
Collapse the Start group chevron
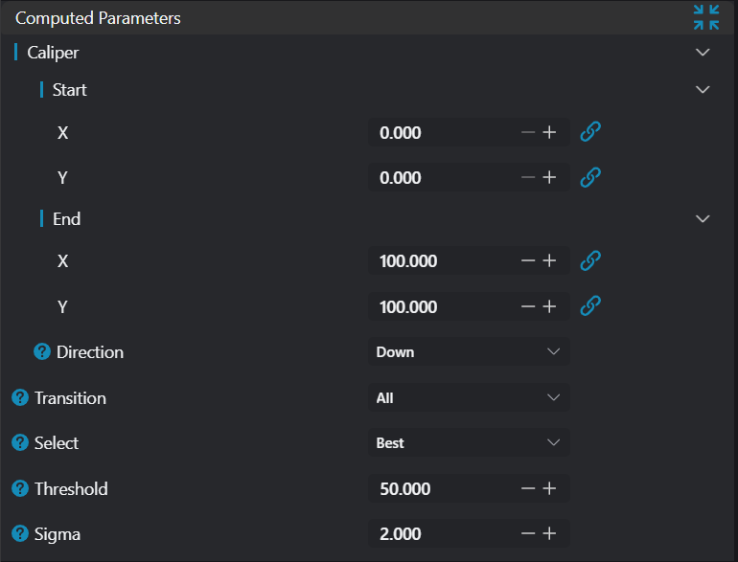coord(703,90)
